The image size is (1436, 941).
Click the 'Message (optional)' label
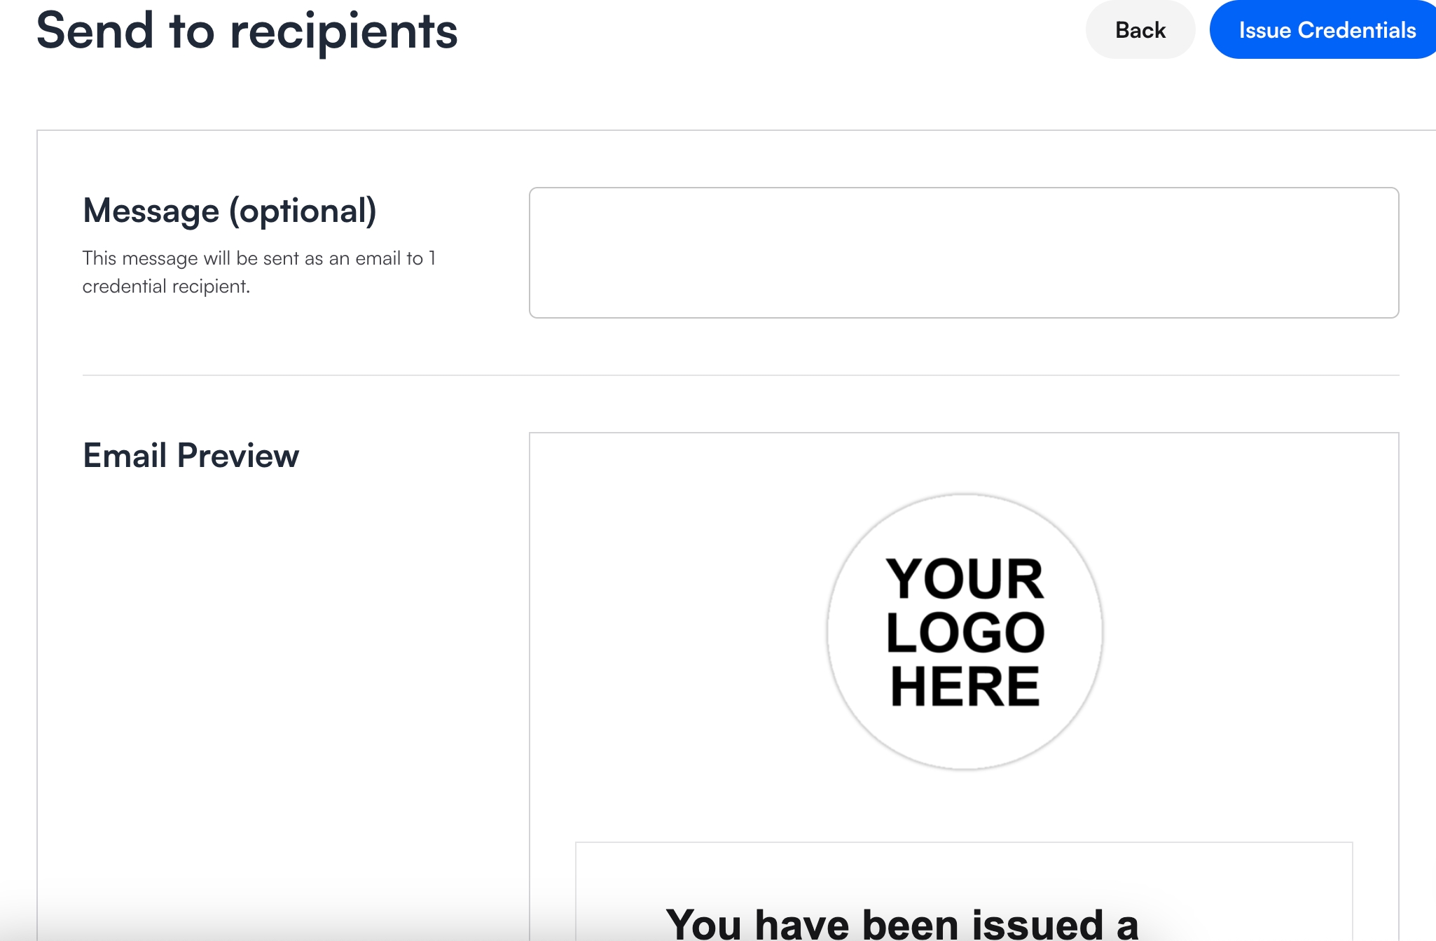coord(229,211)
